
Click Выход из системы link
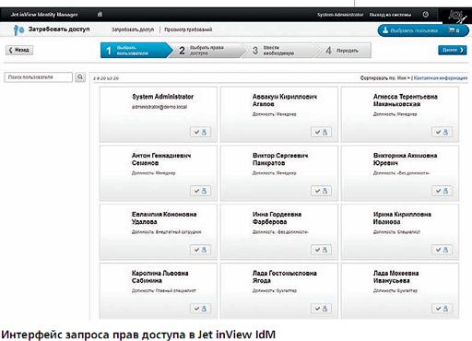coord(390,15)
